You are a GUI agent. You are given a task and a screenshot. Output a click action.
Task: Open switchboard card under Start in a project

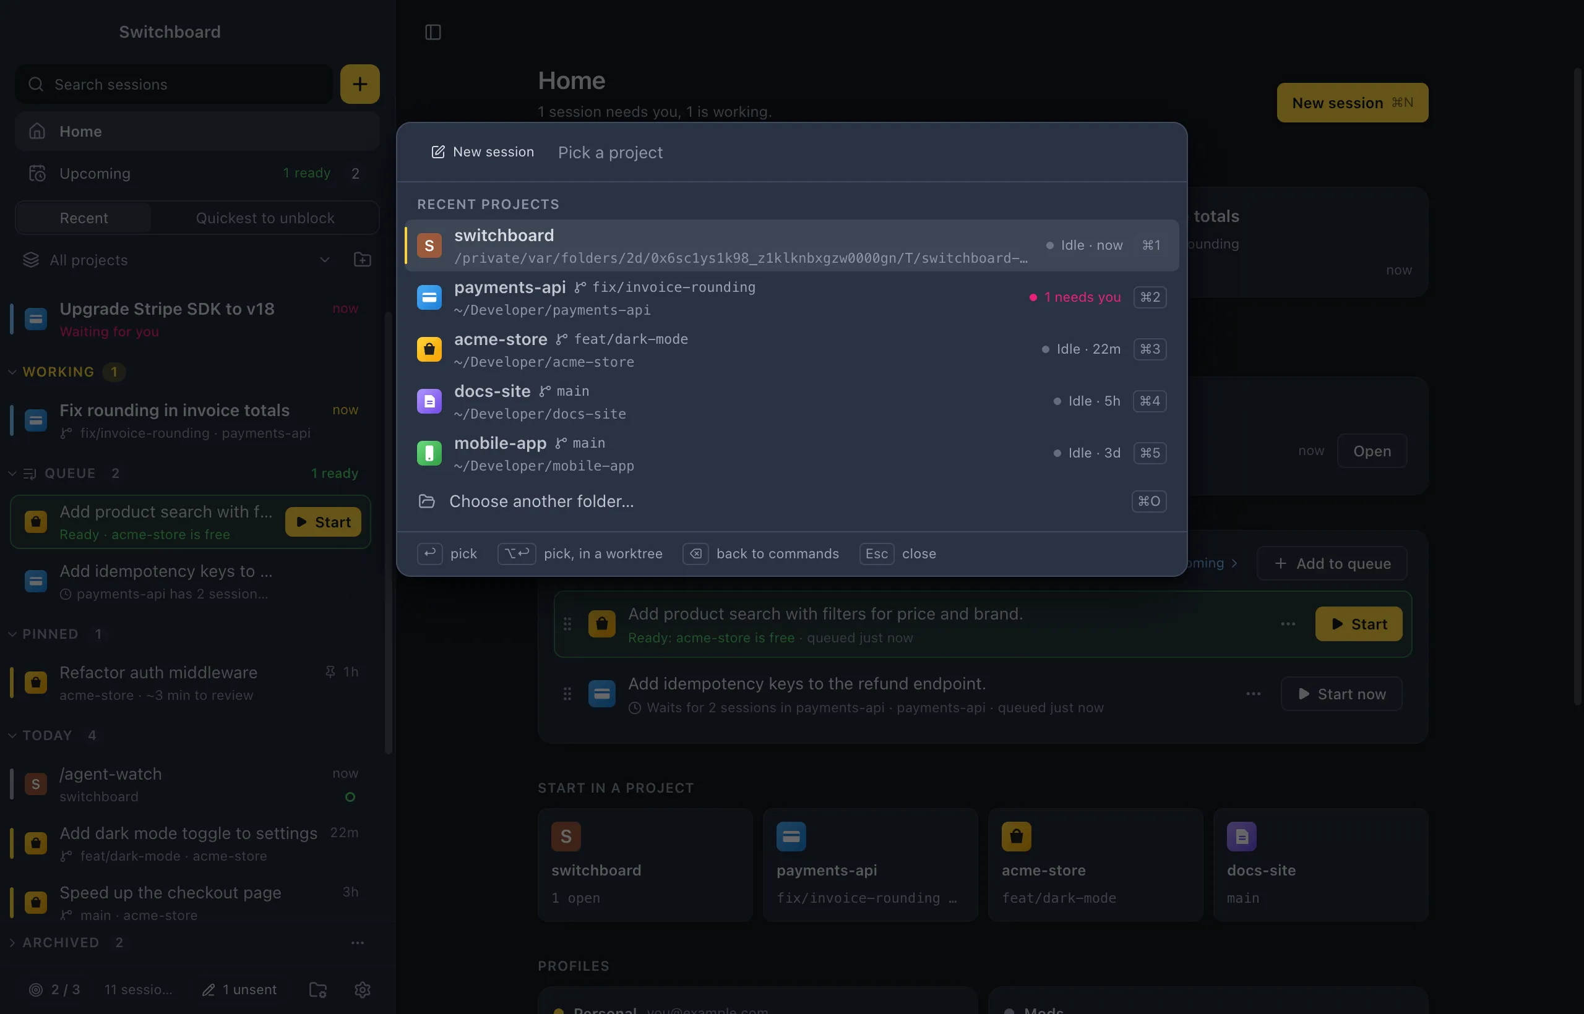(645, 864)
